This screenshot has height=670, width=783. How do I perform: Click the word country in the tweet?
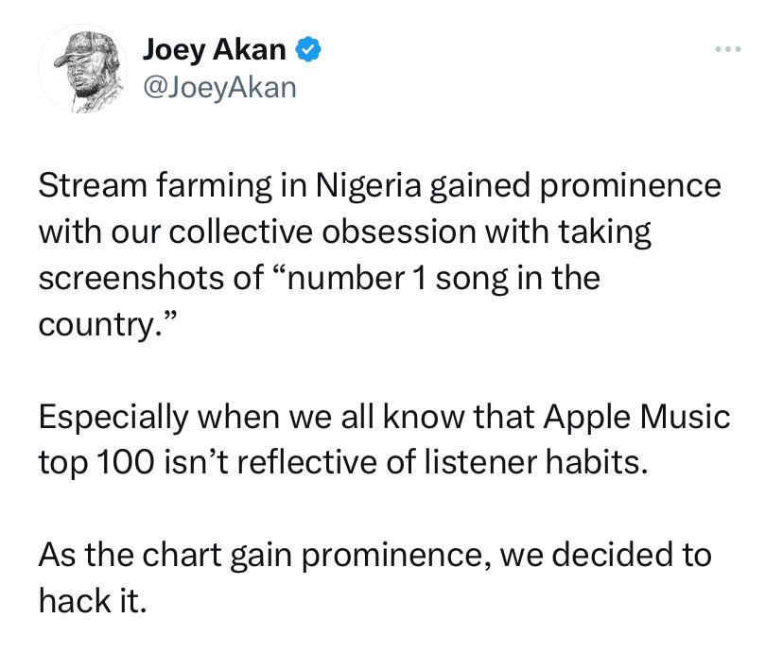coord(95,325)
